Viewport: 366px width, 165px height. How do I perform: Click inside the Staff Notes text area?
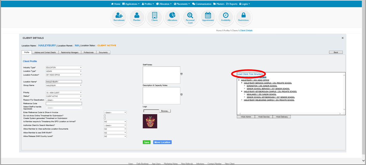161,75
